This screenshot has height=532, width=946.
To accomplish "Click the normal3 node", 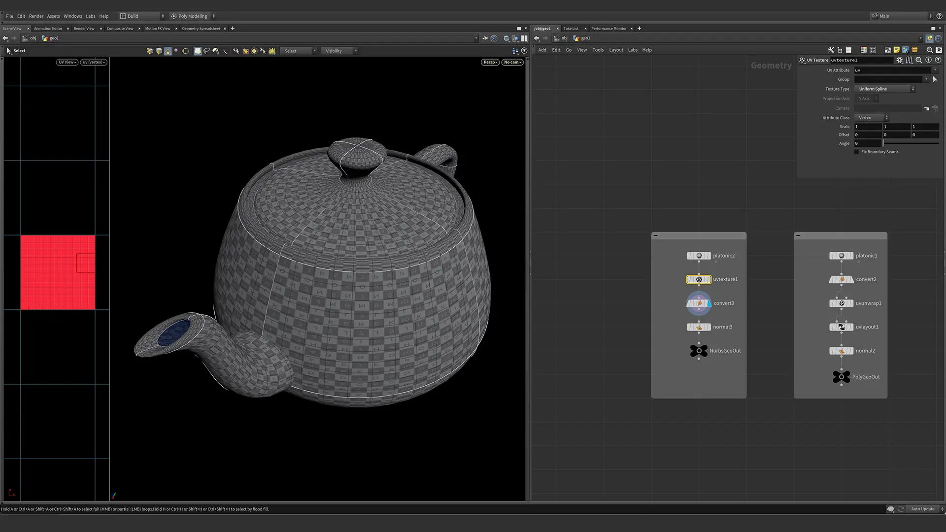I will click(x=699, y=327).
